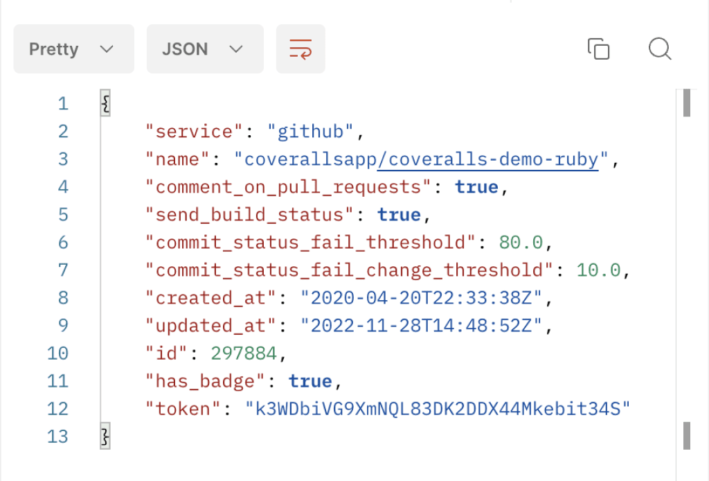Viewport: 709px width, 481px height.
Task: Toggle the wrap lines icon
Action: tap(300, 49)
